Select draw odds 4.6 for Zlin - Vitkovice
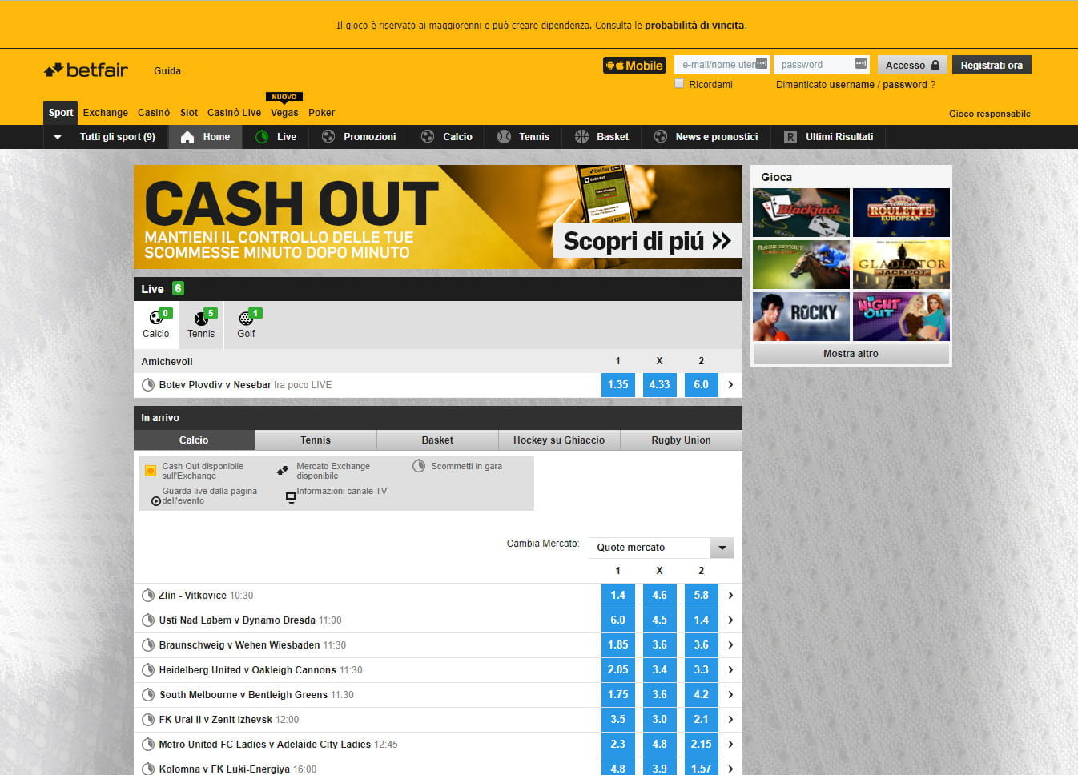 pos(660,596)
